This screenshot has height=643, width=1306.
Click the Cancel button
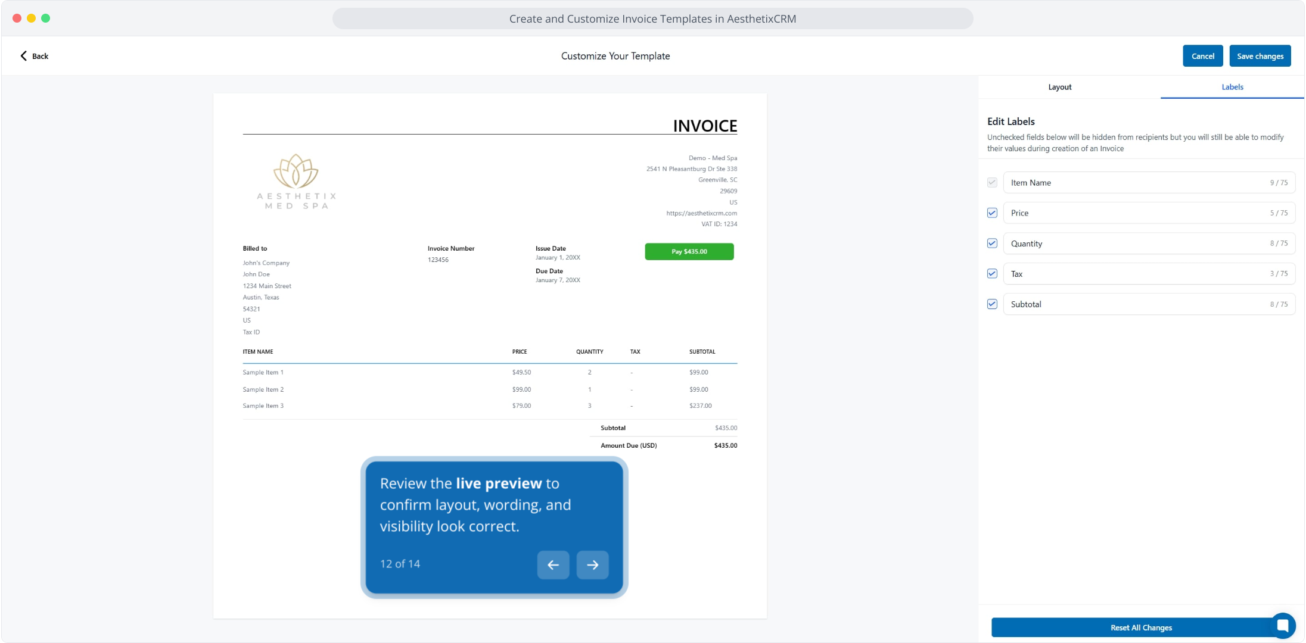[x=1202, y=56]
